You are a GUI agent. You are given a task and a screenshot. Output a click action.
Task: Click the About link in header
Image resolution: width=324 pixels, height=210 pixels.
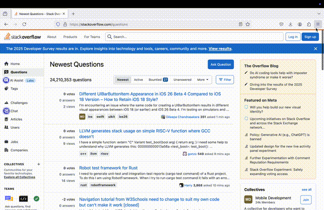pos(52,37)
